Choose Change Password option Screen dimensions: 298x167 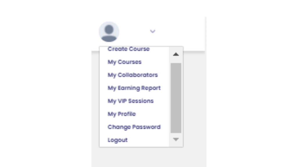(x=134, y=127)
